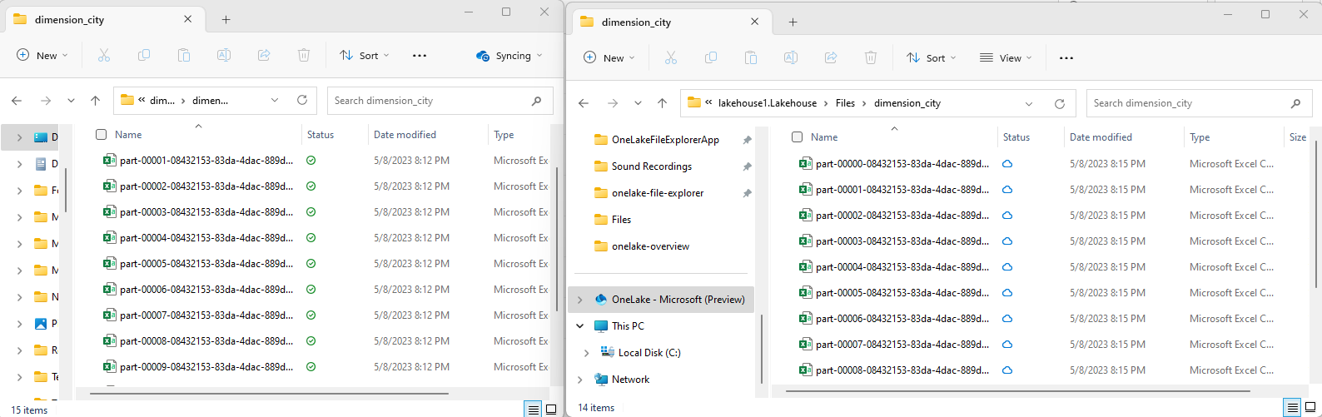1322x417 pixels.
Task: Refresh the lakehouse1 dimension_city folder view
Action: point(1060,104)
